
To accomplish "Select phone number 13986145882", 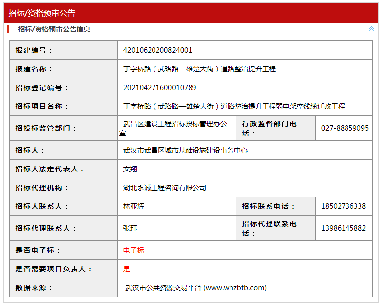I will click(x=344, y=228).
